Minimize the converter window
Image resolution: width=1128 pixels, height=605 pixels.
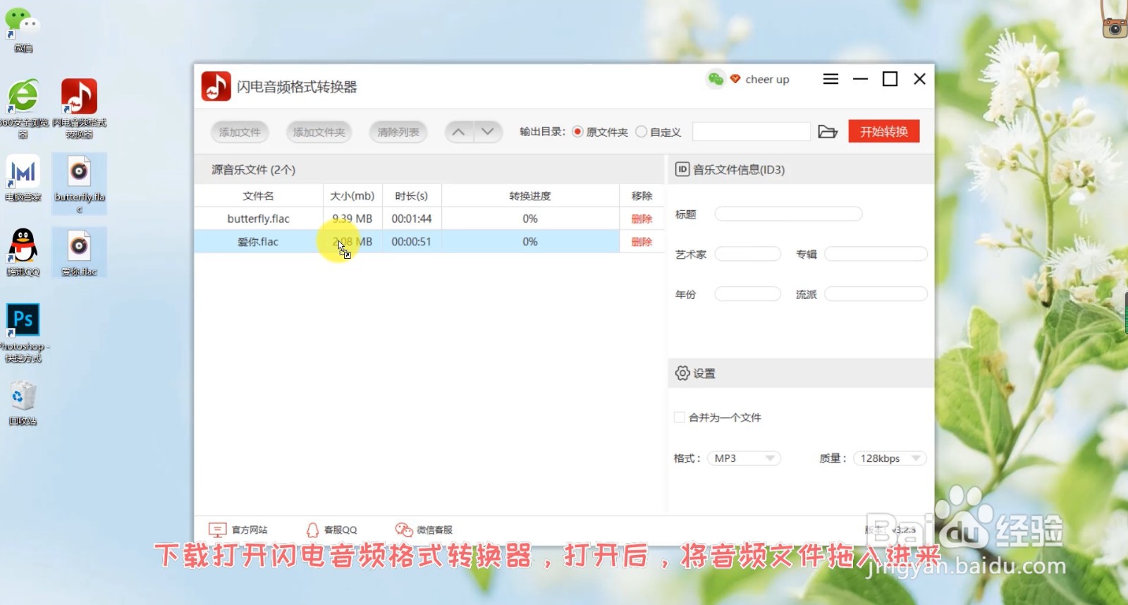pyautogui.click(x=860, y=79)
